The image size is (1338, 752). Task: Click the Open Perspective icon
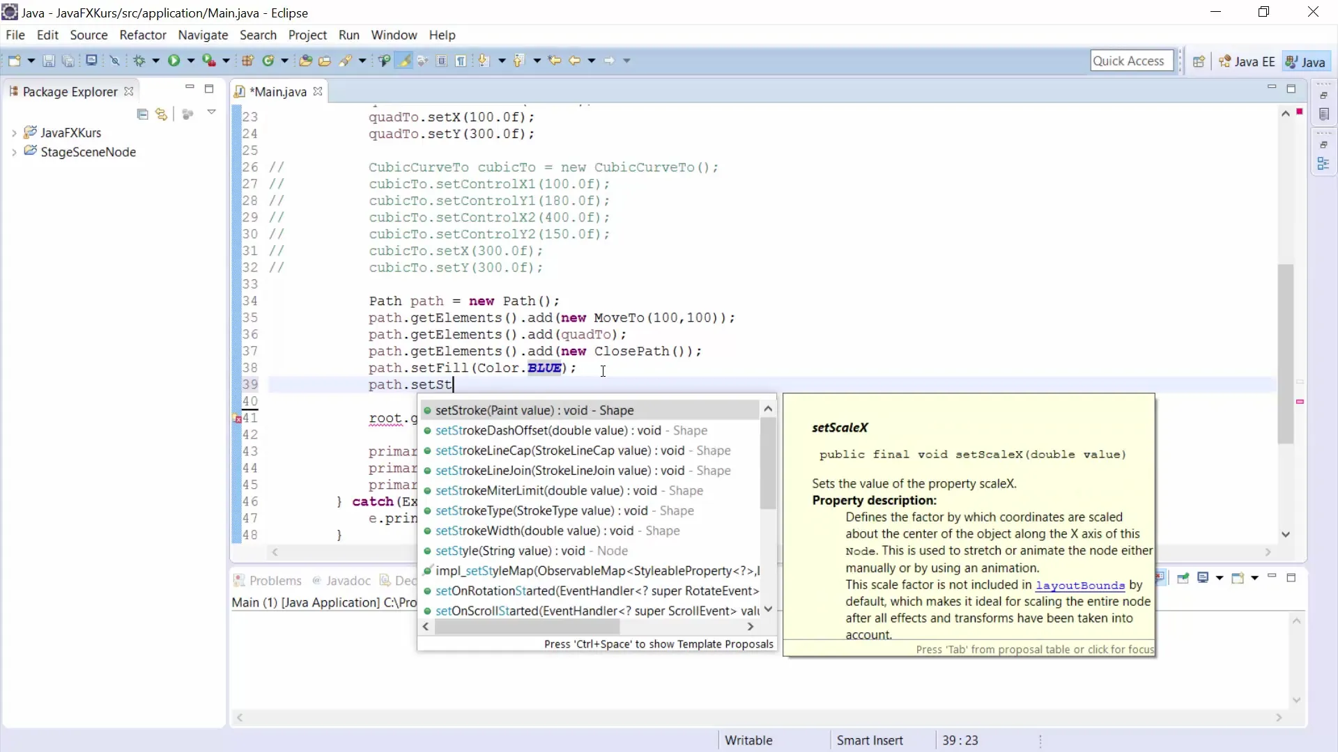pyautogui.click(x=1199, y=61)
